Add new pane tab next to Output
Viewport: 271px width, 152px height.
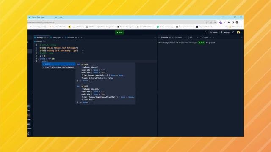(213, 38)
